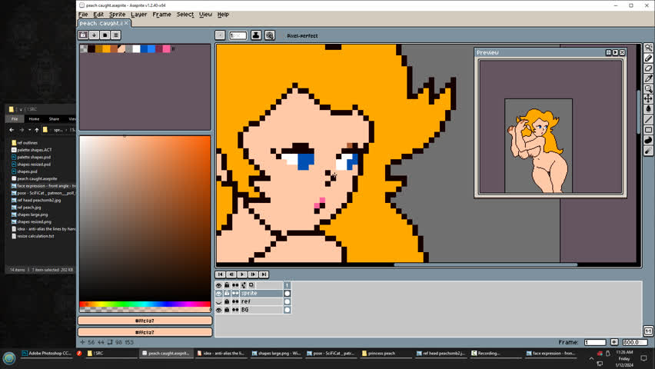This screenshot has width=655, height=369.
Task: Select the Rectangle shape tool
Action: (x=649, y=130)
